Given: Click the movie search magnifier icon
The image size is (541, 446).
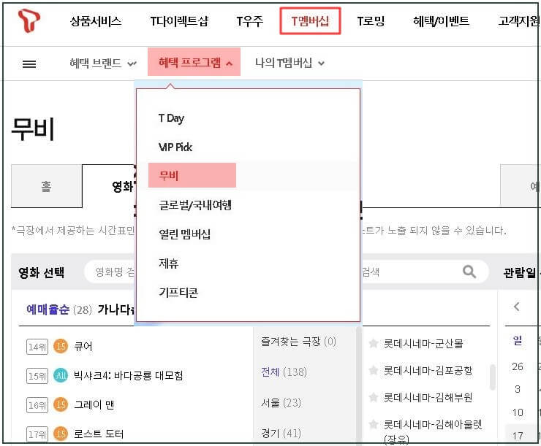Looking at the screenshot, I should click(469, 272).
